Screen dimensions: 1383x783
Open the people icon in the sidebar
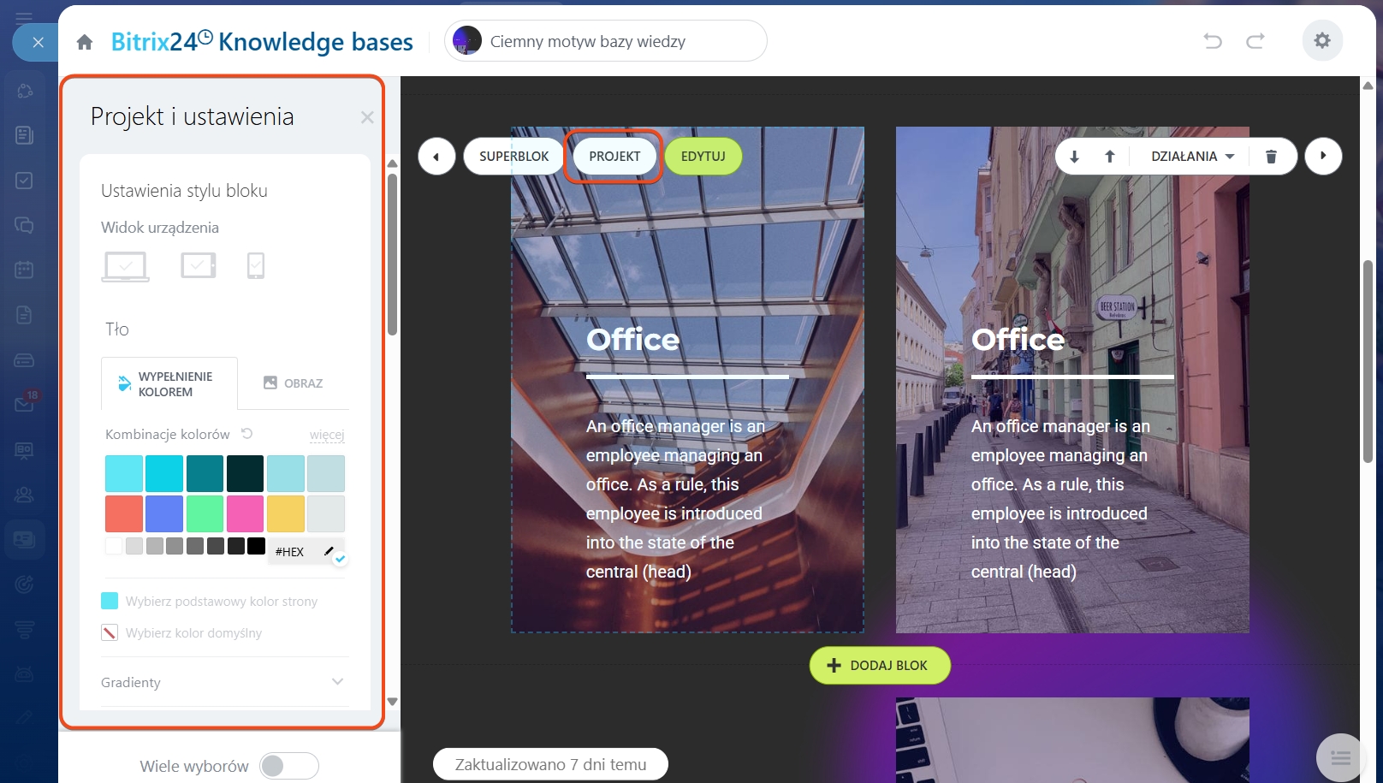point(25,494)
